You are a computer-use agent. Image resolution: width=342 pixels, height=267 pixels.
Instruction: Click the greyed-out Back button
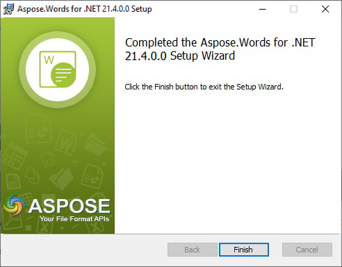193,250
